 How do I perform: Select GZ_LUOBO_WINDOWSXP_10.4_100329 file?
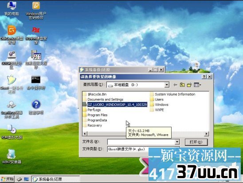point(115,105)
